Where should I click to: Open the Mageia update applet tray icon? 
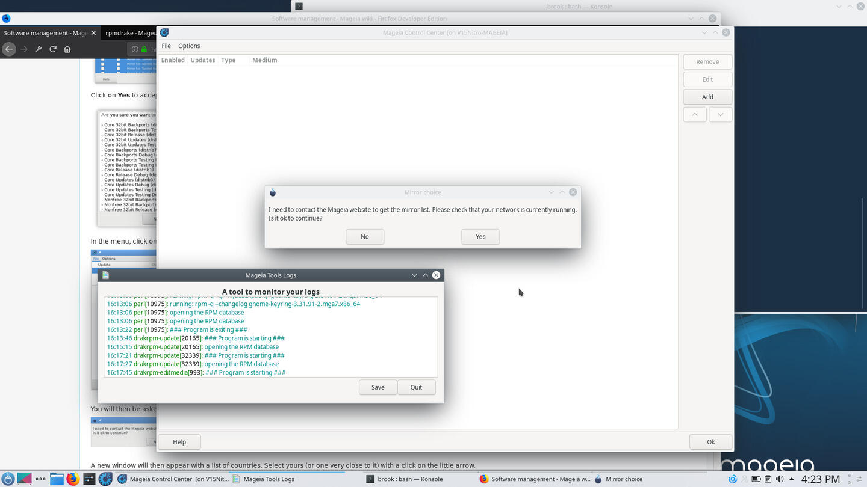click(733, 479)
